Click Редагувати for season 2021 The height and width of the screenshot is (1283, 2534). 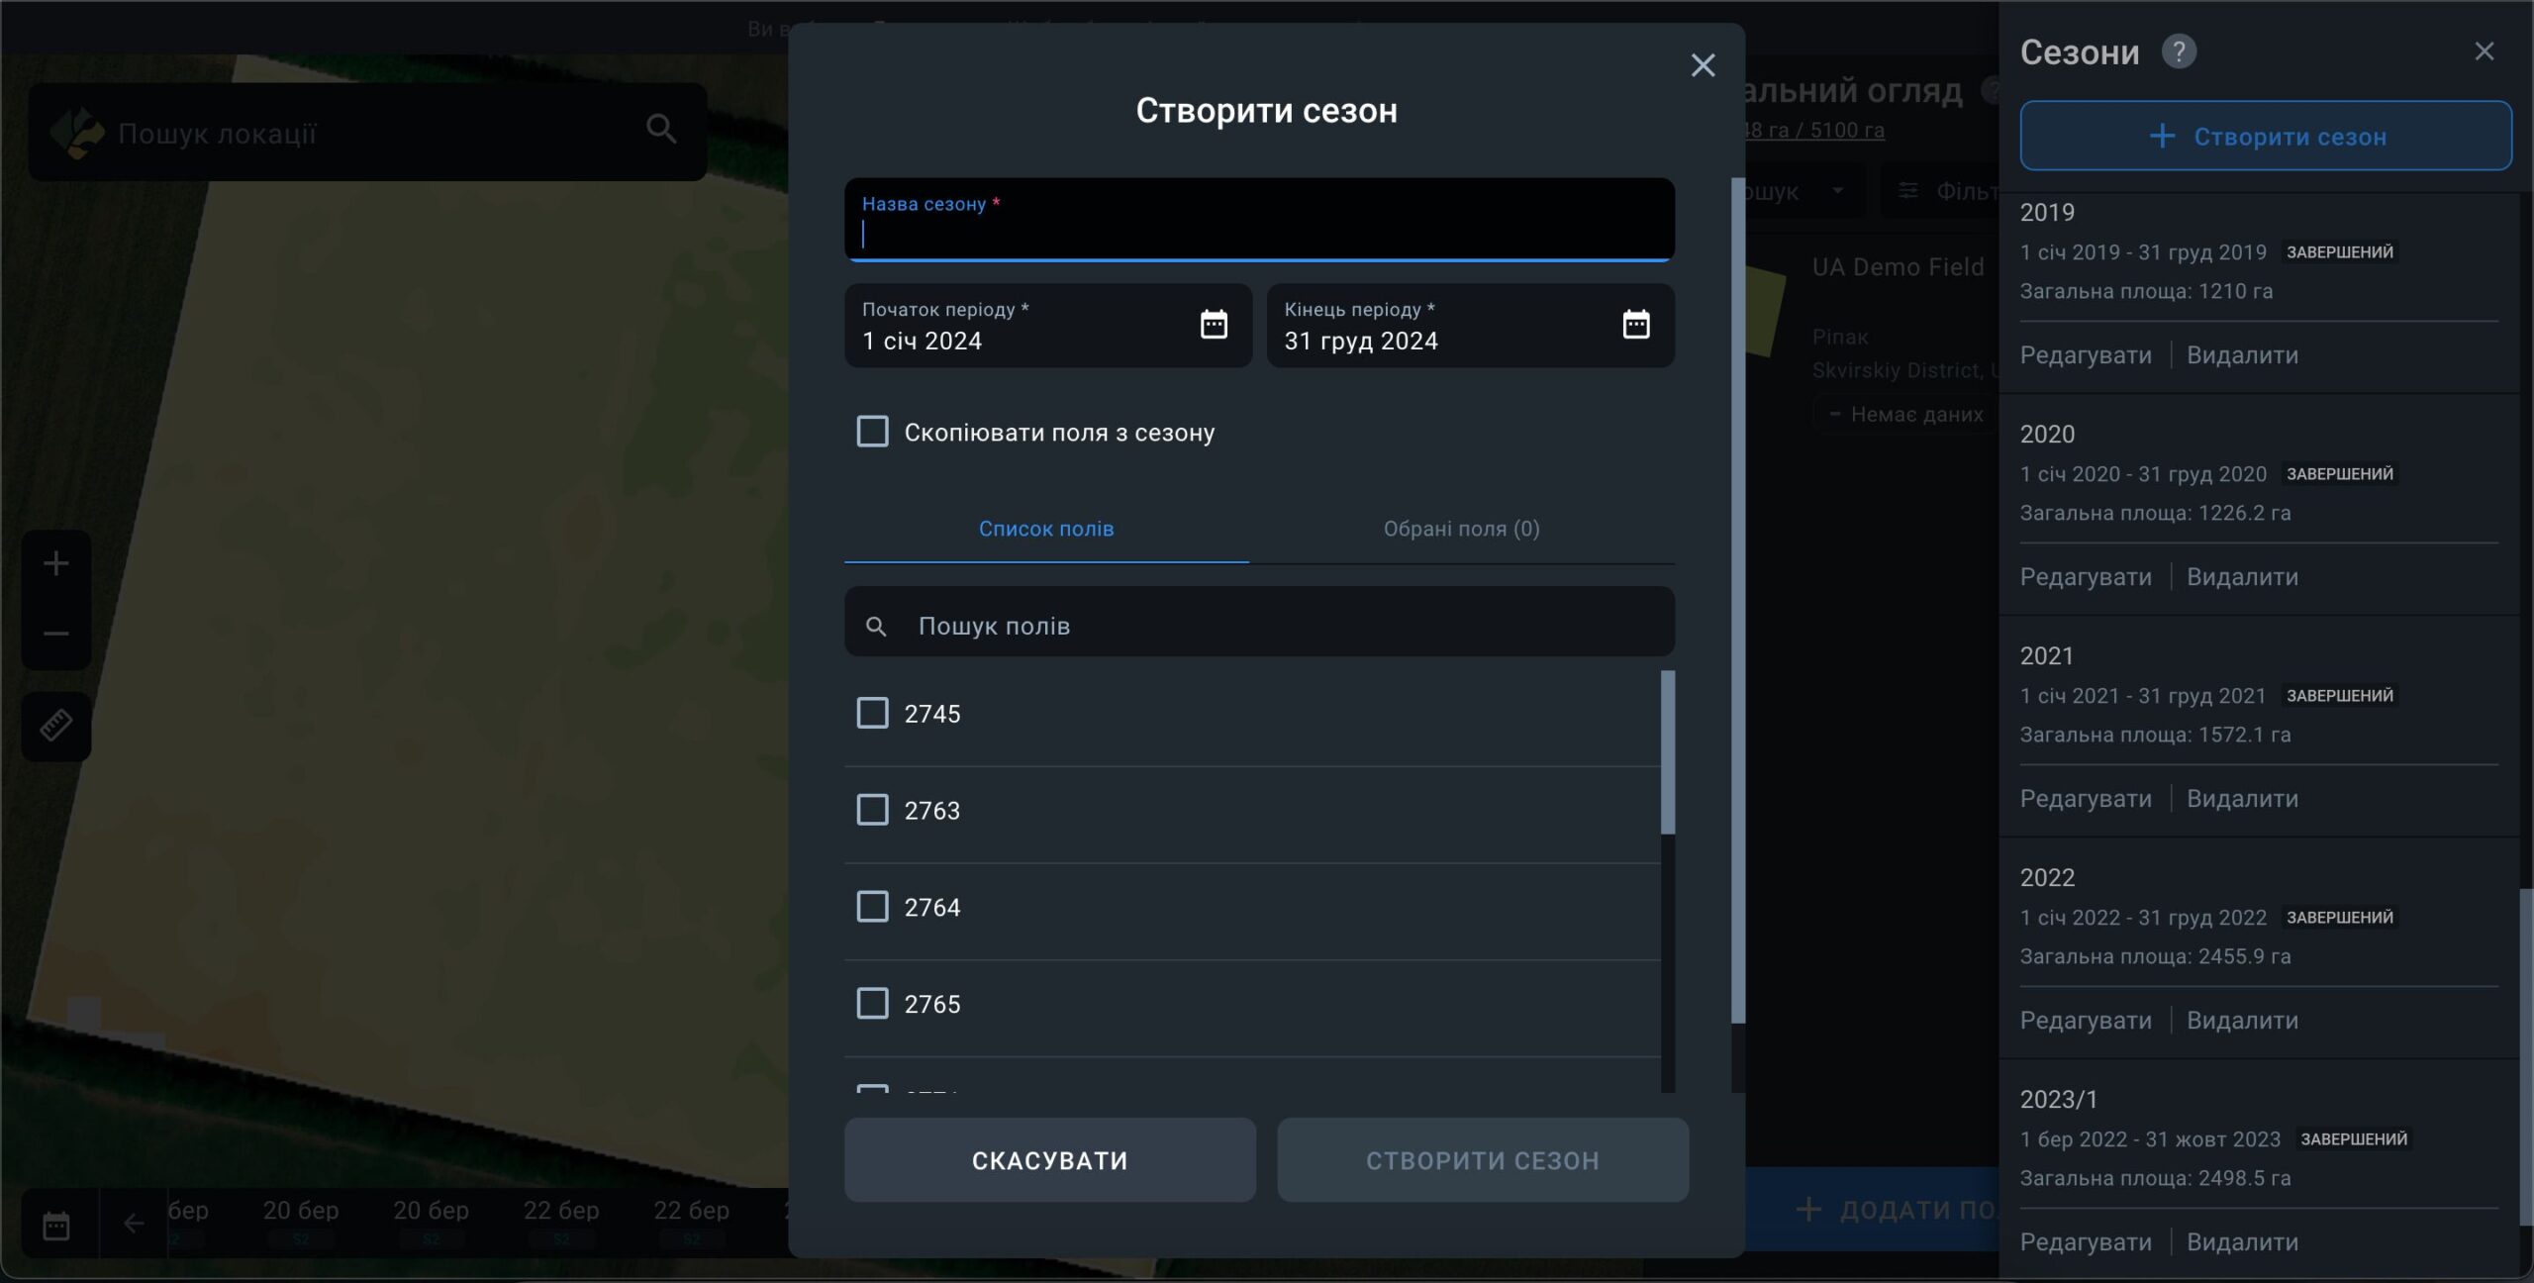2086,798
